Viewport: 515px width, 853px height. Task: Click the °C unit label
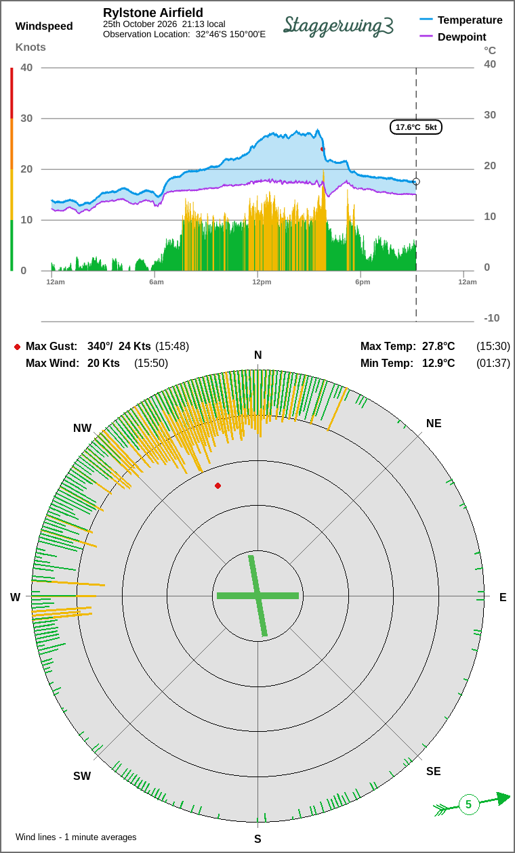click(x=490, y=50)
